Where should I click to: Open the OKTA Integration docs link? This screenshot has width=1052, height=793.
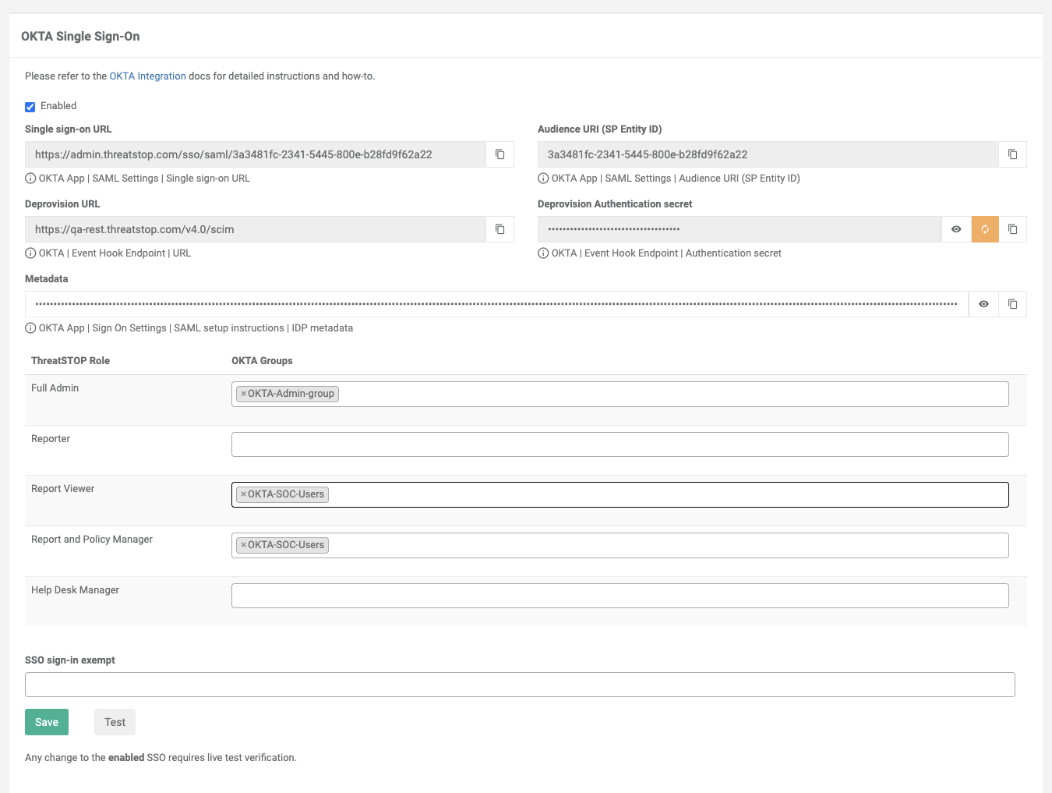[x=147, y=76]
